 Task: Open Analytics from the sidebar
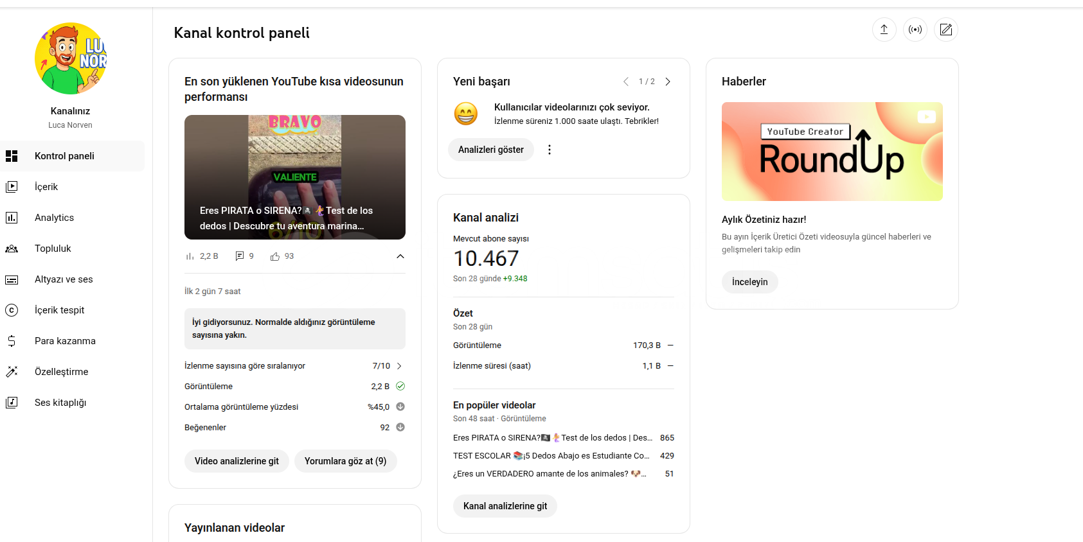54,218
